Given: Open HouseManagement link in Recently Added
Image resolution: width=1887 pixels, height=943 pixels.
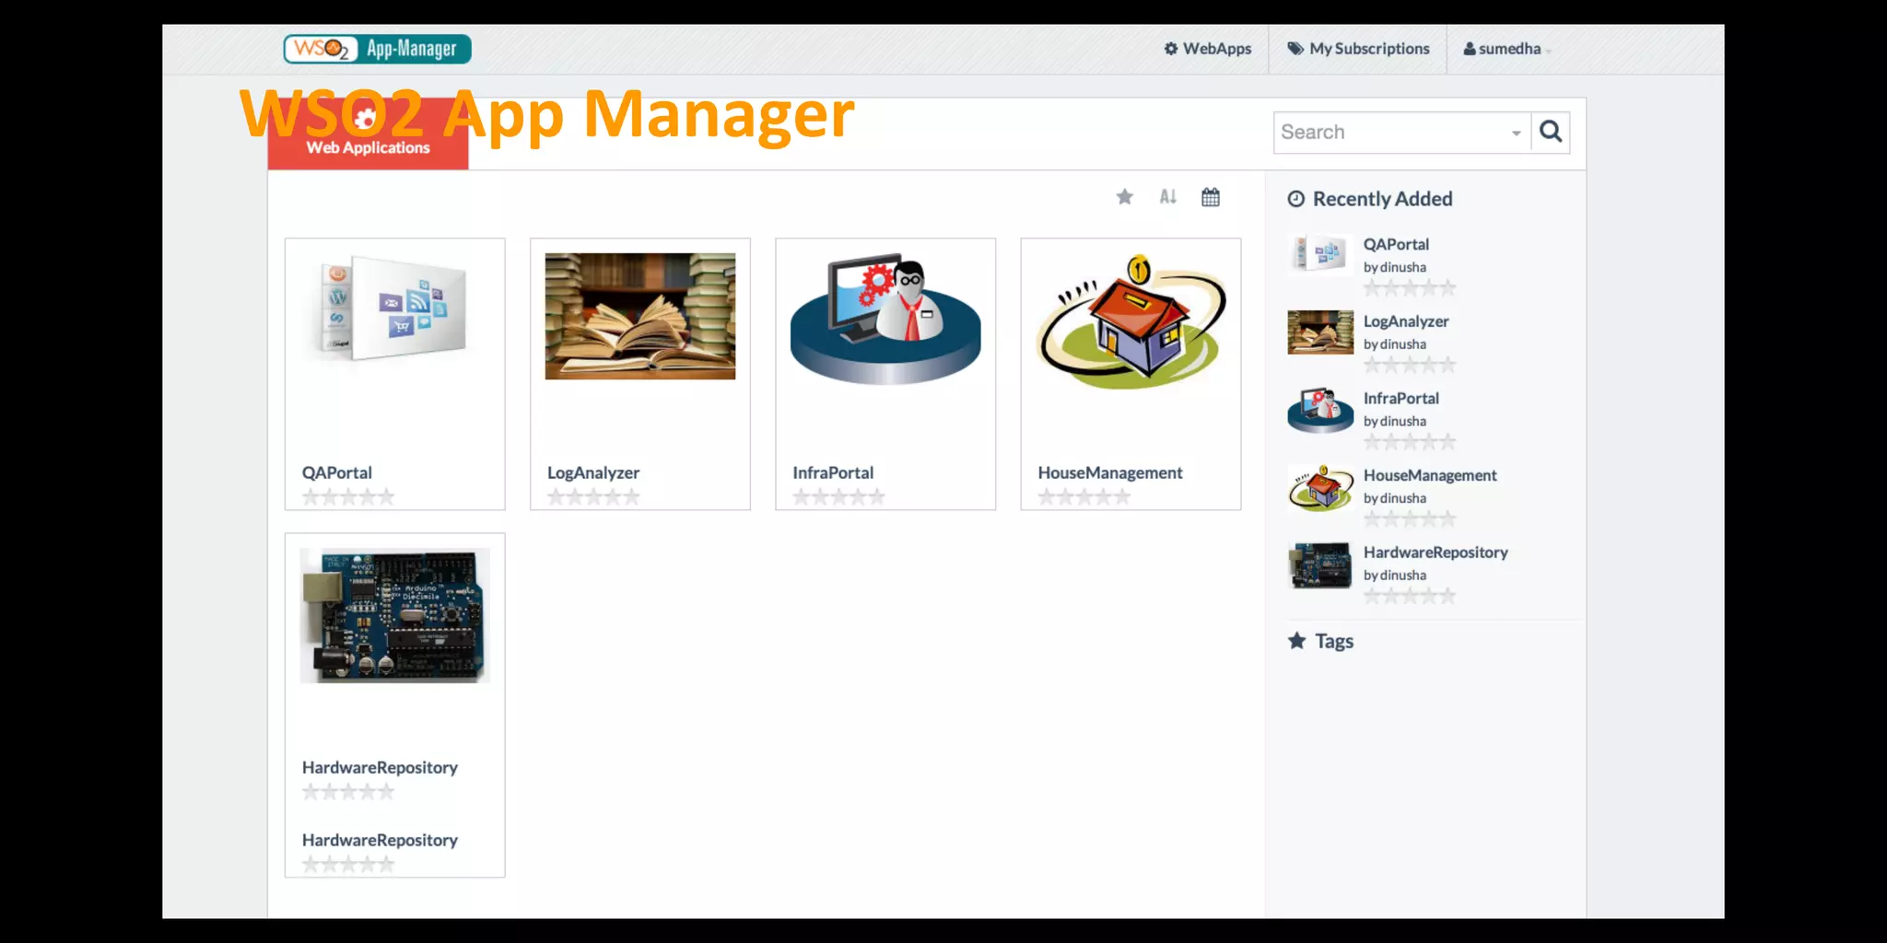Looking at the screenshot, I should pos(1430,475).
